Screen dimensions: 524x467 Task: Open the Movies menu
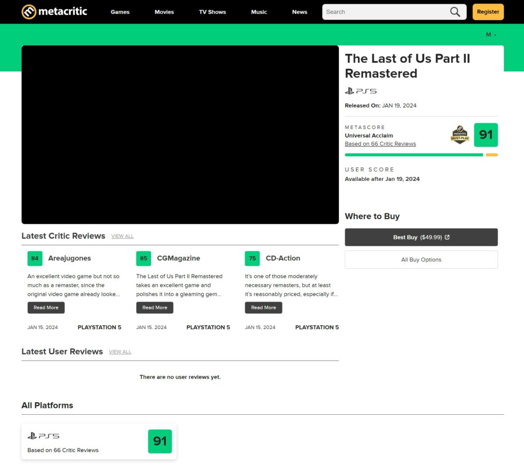[164, 12]
